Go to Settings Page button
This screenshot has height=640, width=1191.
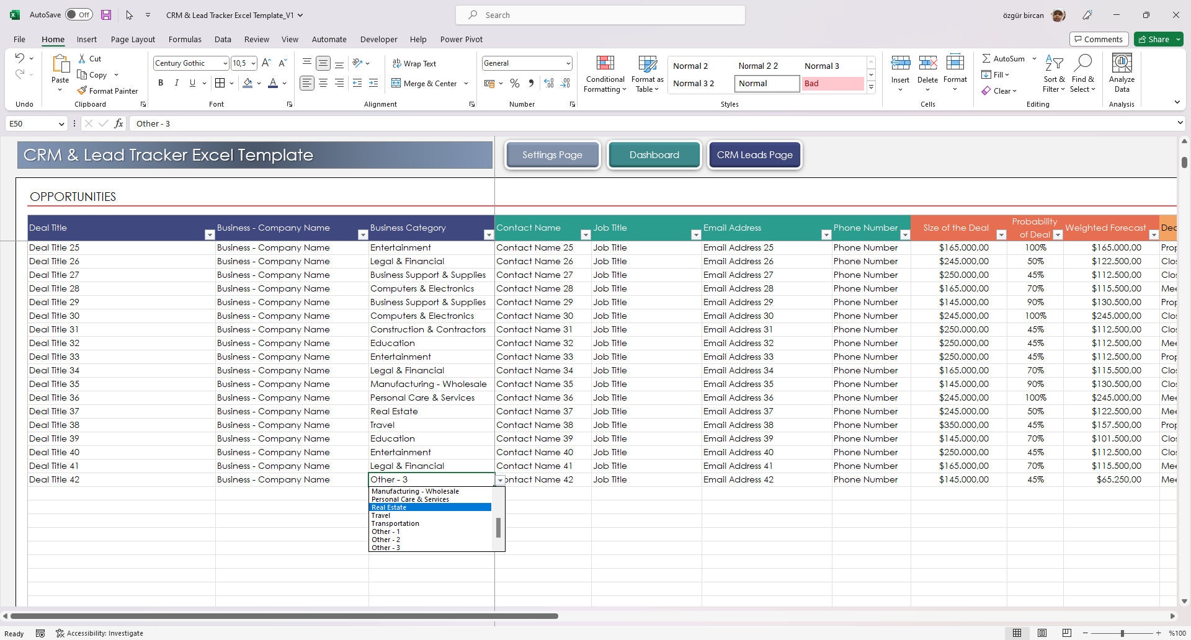(552, 155)
